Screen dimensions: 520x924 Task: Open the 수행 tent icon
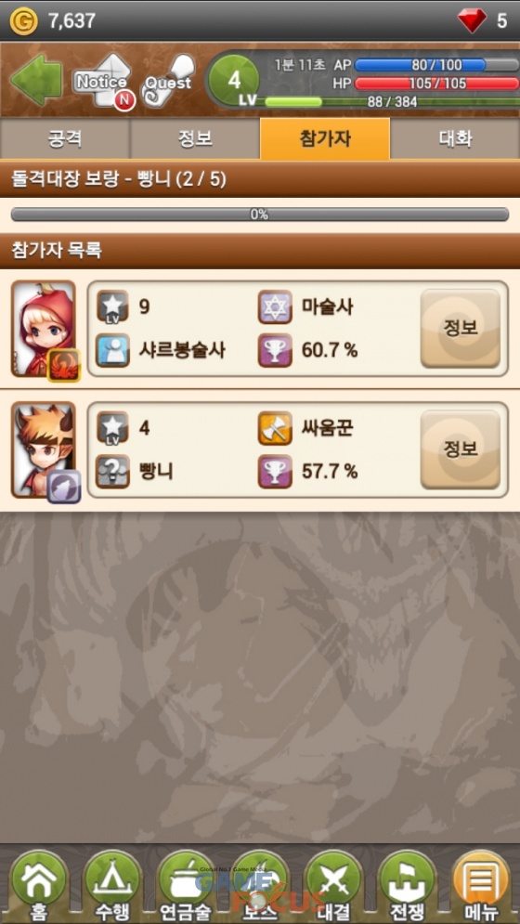point(112,886)
